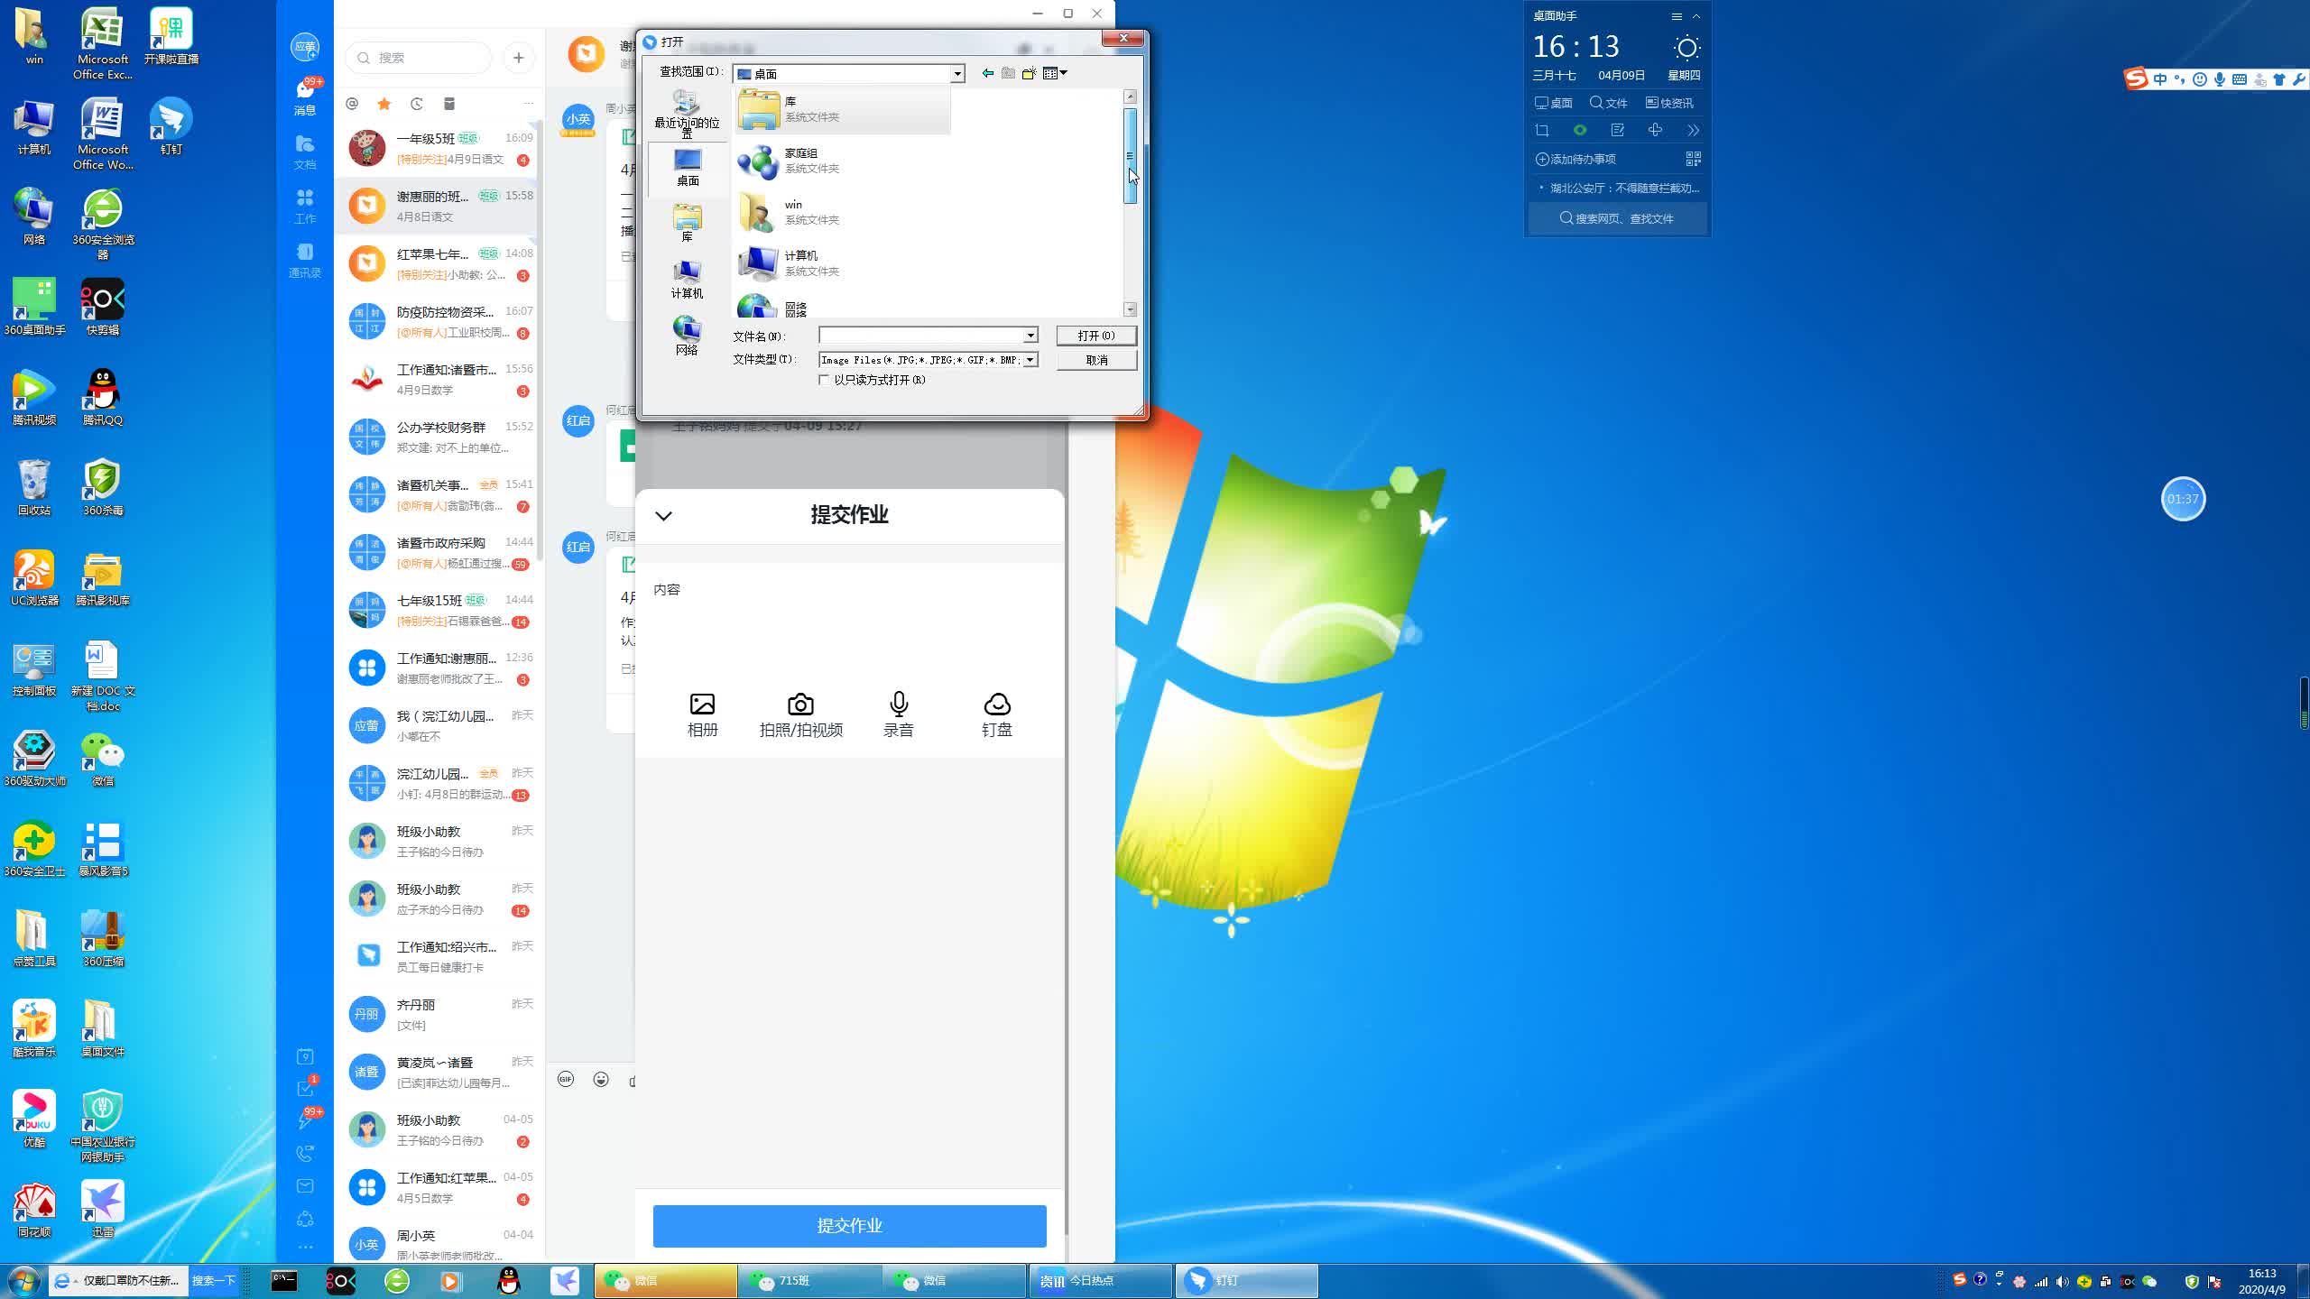Viewport: 2310px width, 1299px height.
Task: Click the 打开(O) button
Action: point(1096,336)
